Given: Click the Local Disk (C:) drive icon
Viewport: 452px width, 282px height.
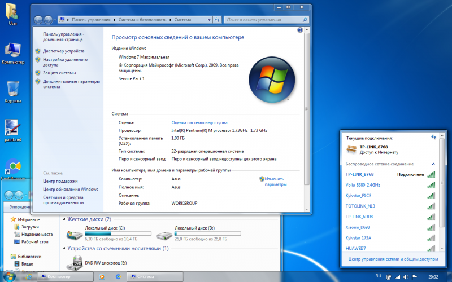Looking at the screenshot, I should pyautogui.click(x=74, y=234).
